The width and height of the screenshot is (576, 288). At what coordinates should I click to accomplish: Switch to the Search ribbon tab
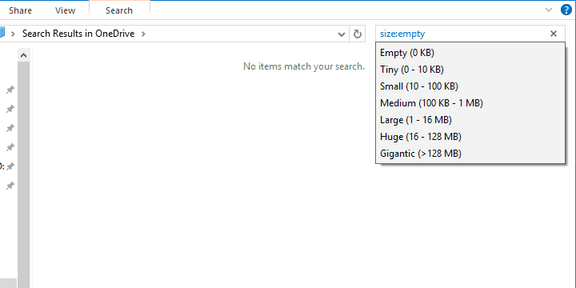119,10
